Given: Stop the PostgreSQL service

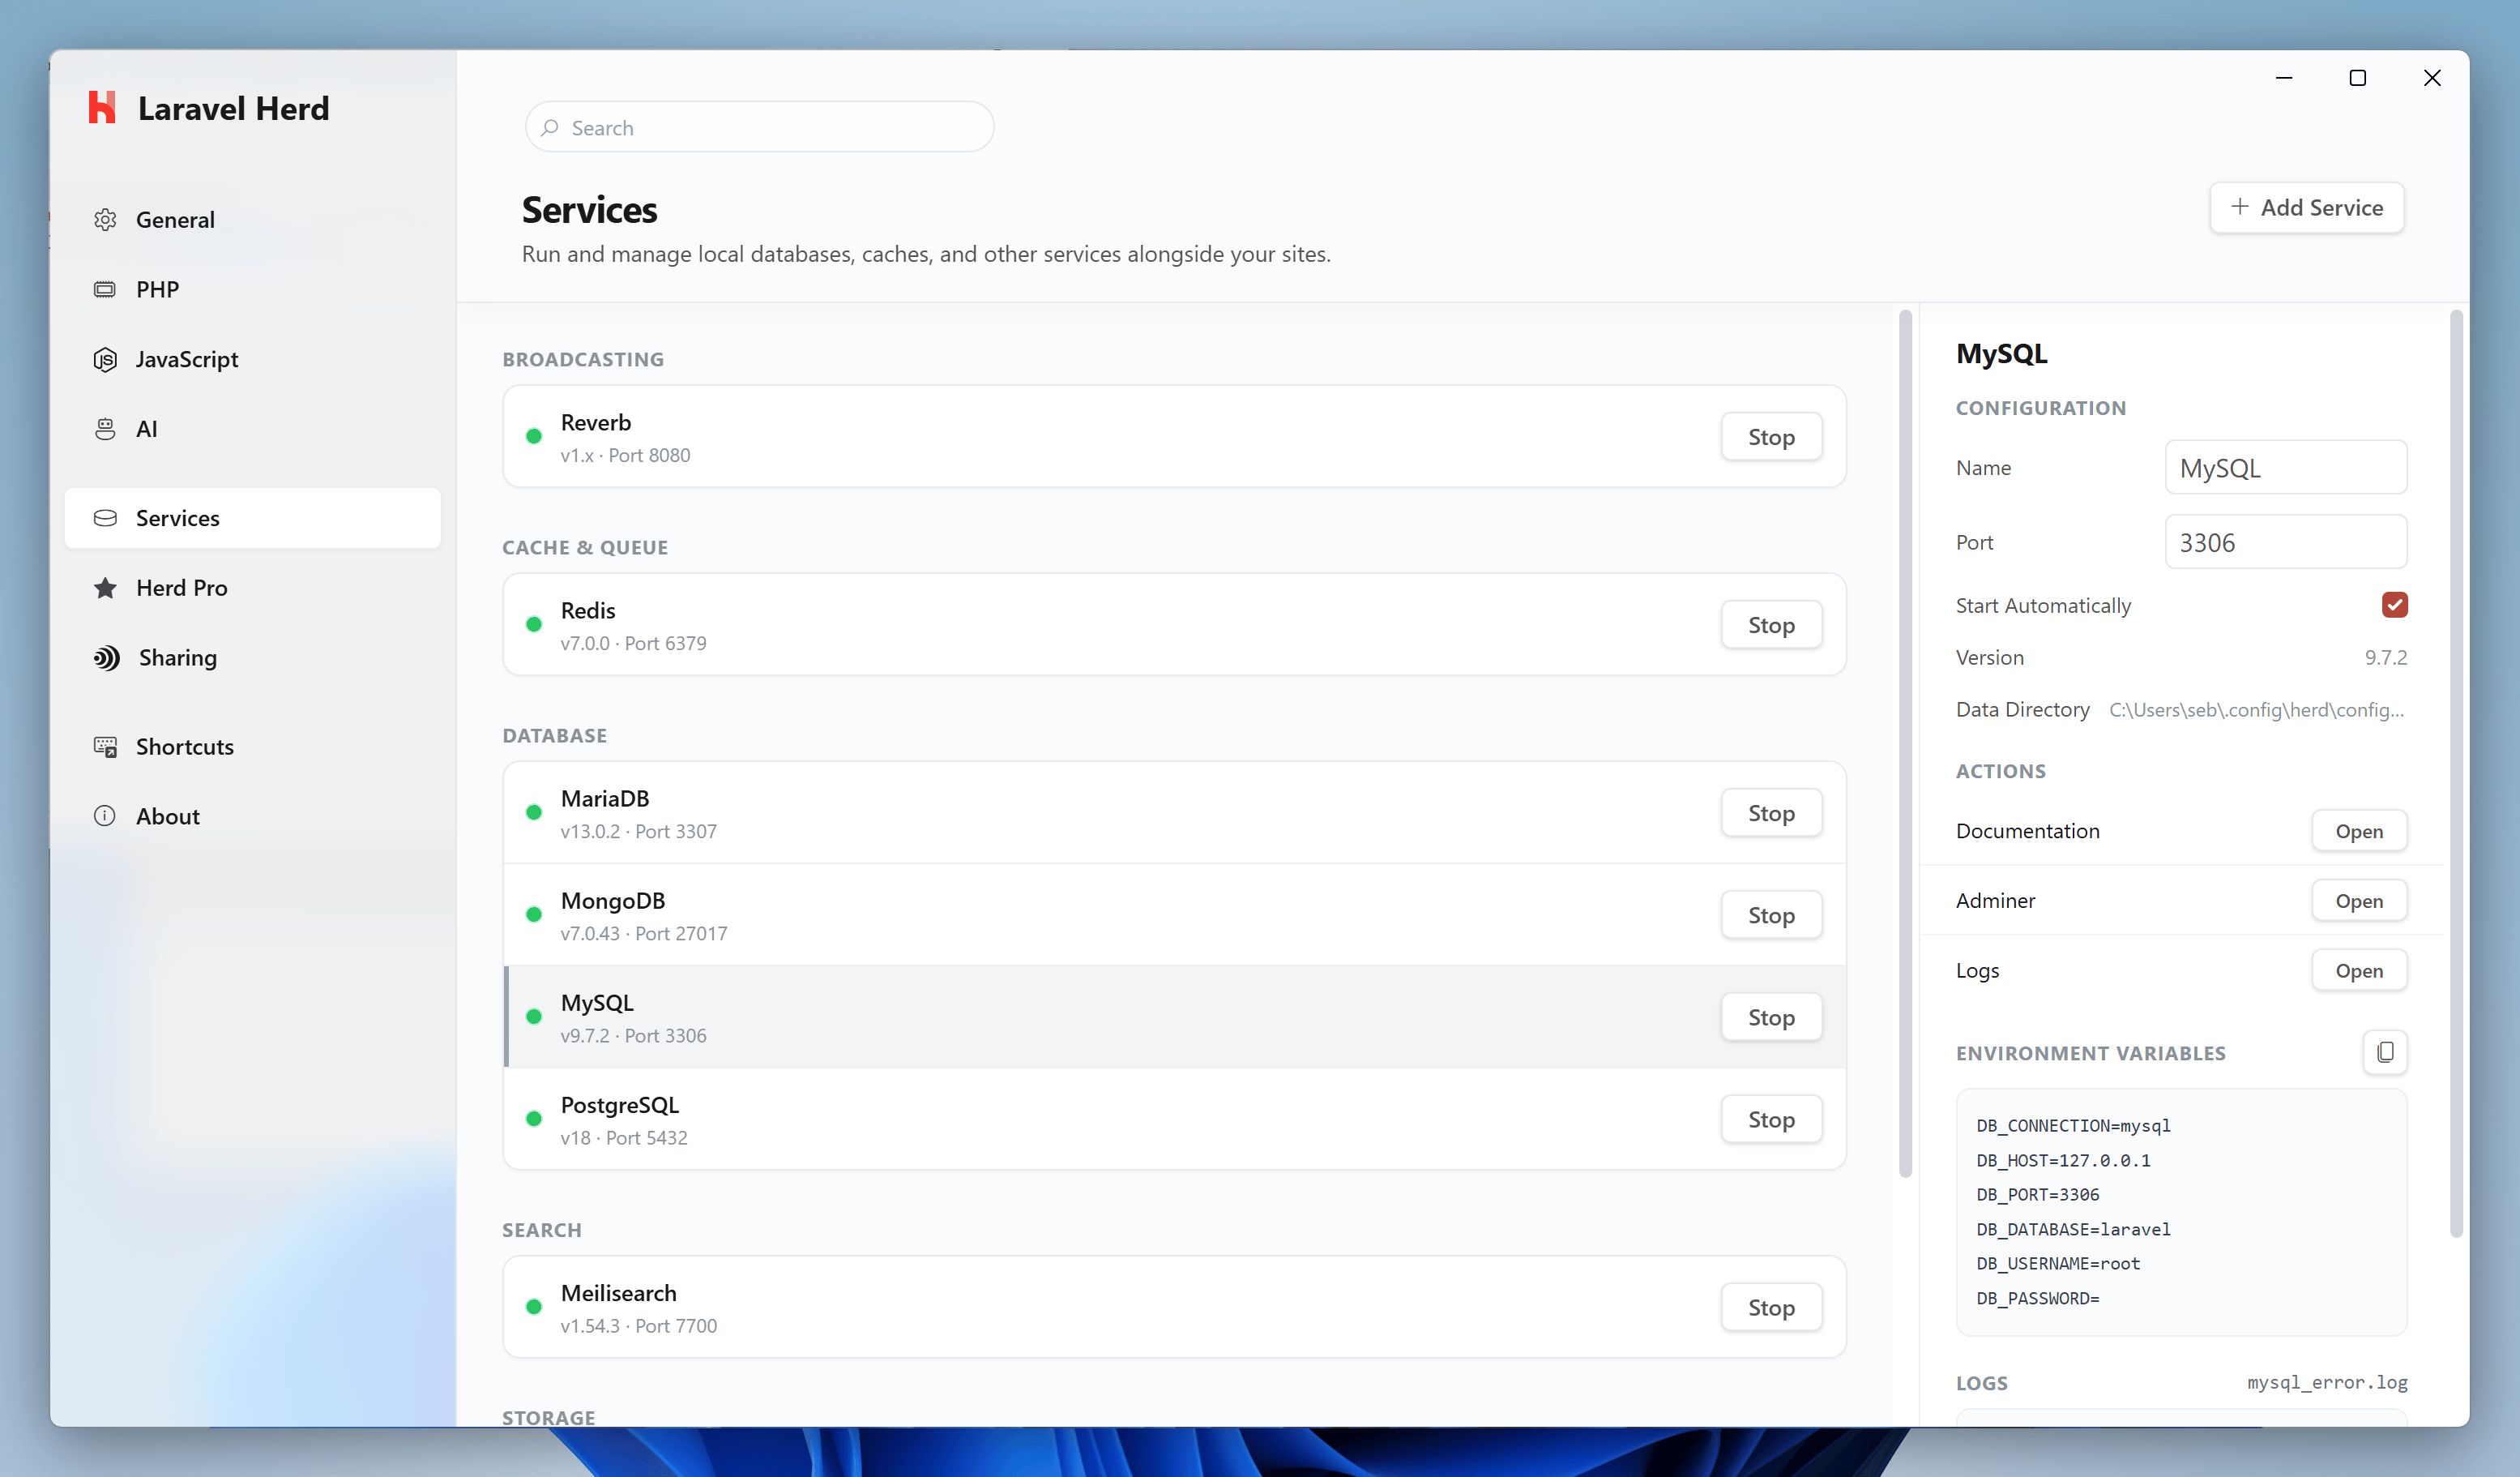Looking at the screenshot, I should pos(1771,1119).
